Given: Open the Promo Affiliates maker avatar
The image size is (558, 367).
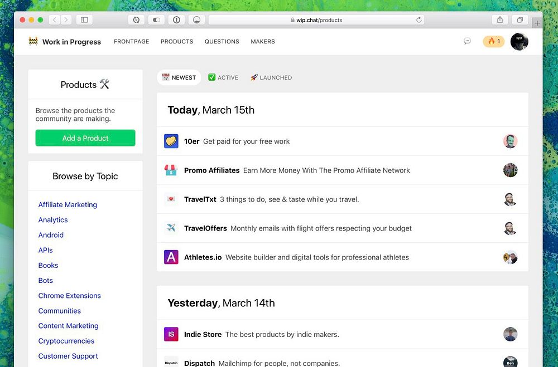Looking at the screenshot, I should pyautogui.click(x=511, y=170).
